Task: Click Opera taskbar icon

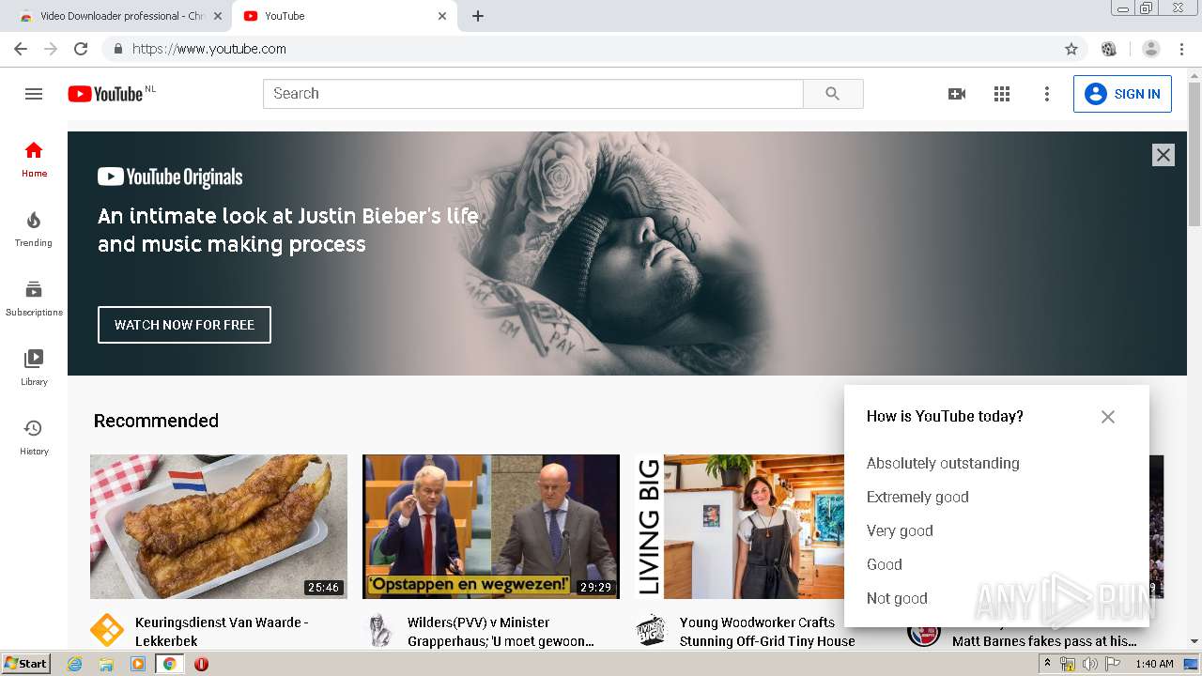Action: [x=201, y=664]
